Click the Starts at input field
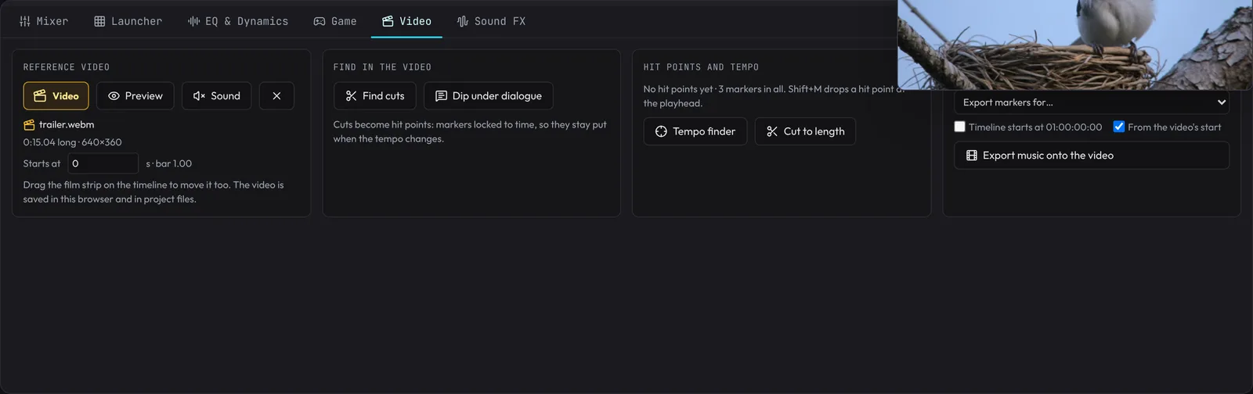 click(x=103, y=163)
